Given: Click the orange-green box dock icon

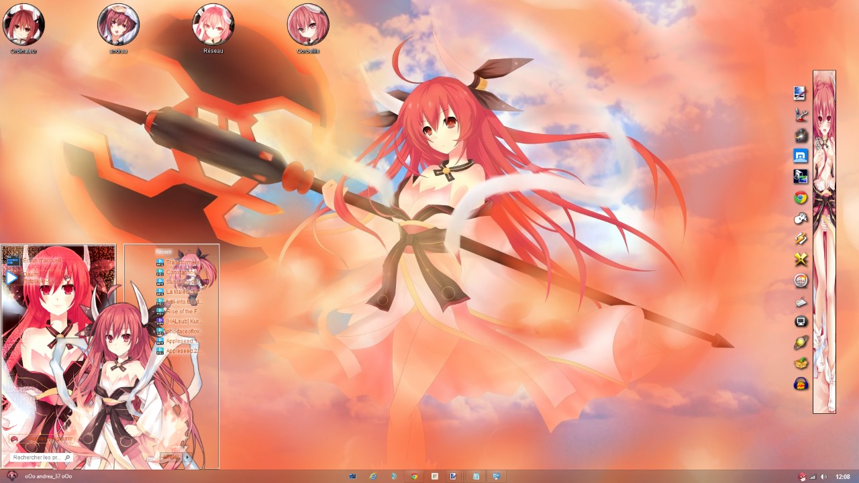Looking at the screenshot, I should point(801,363).
